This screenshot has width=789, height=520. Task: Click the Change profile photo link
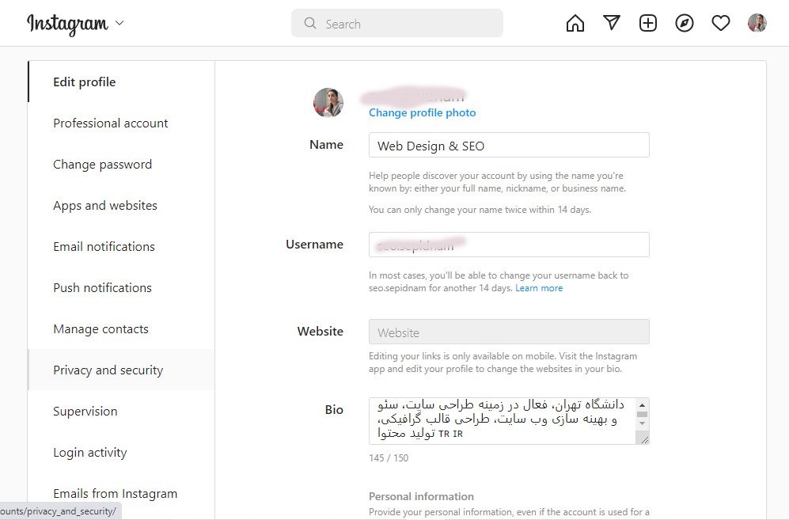423,112
